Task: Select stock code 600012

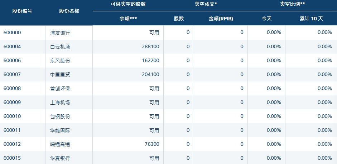Action: tap(12, 144)
